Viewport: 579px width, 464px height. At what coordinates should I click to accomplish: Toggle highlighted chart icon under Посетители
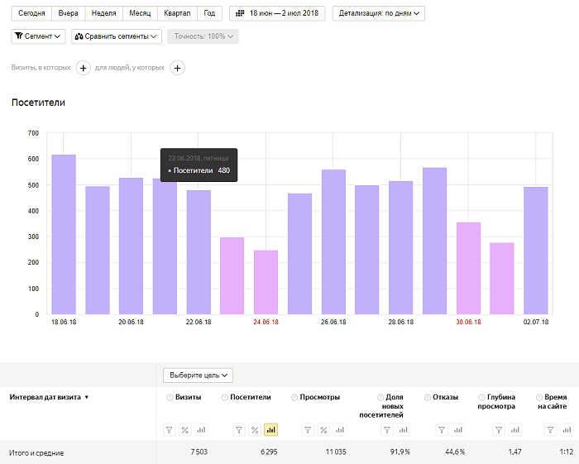coord(271,430)
